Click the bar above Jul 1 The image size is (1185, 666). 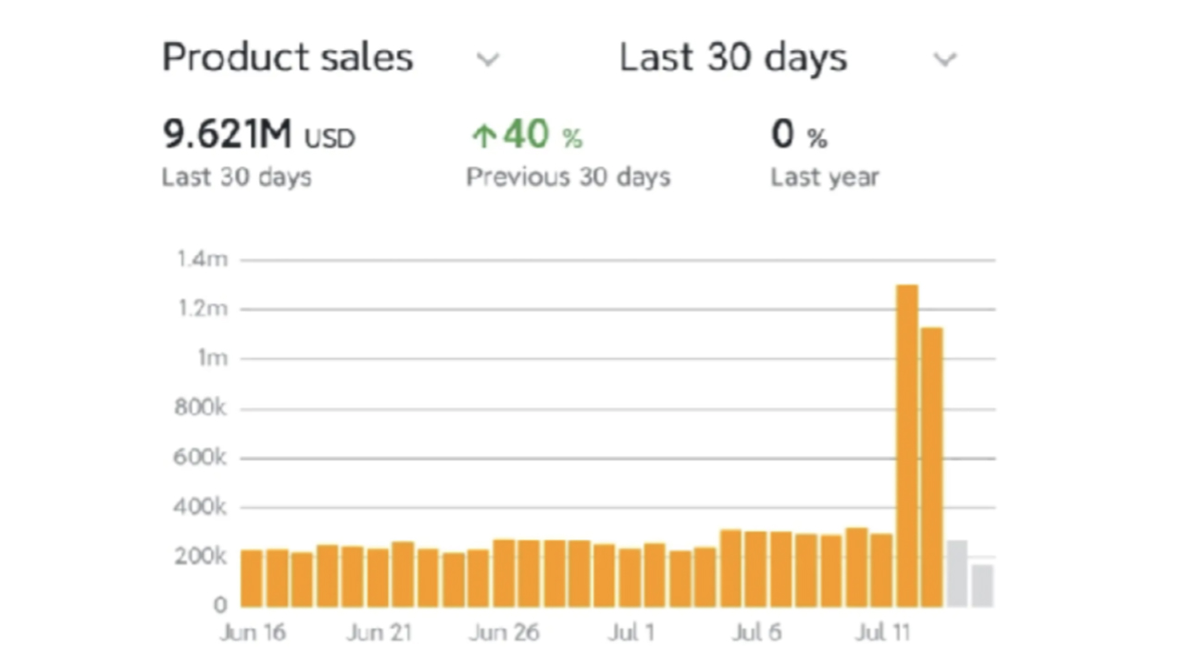coord(631,573)
